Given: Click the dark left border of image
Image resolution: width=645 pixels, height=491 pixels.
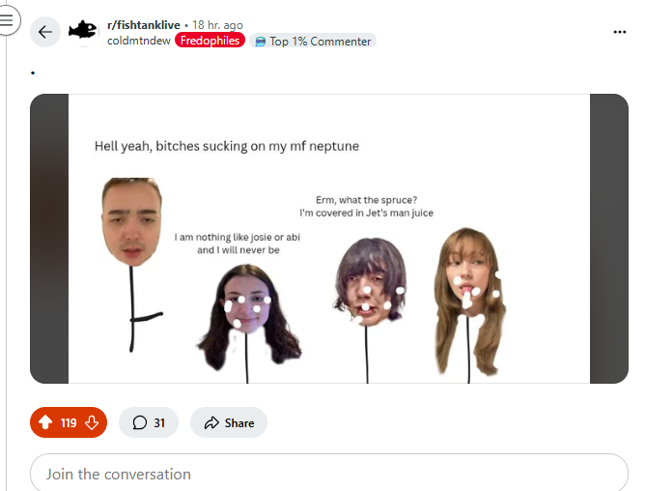Looking at the screenshot, I should point(49,239).
